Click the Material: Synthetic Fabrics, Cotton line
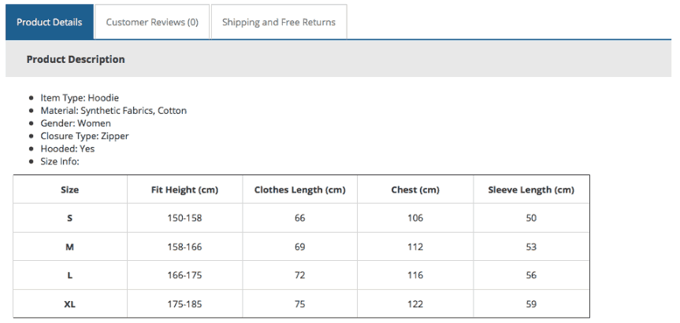The width and height of the screenshot is (680, 323). click(x=113, y=111)
